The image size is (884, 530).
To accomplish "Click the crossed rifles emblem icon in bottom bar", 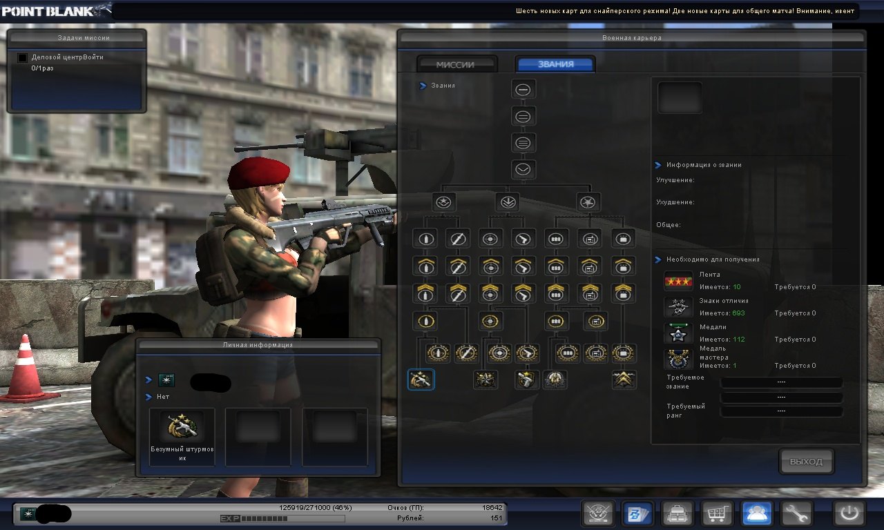I will click(x=598, y=513).
